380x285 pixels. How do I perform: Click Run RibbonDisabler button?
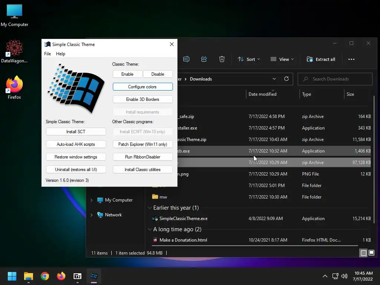pyautogui.click(x=143, y=157)
